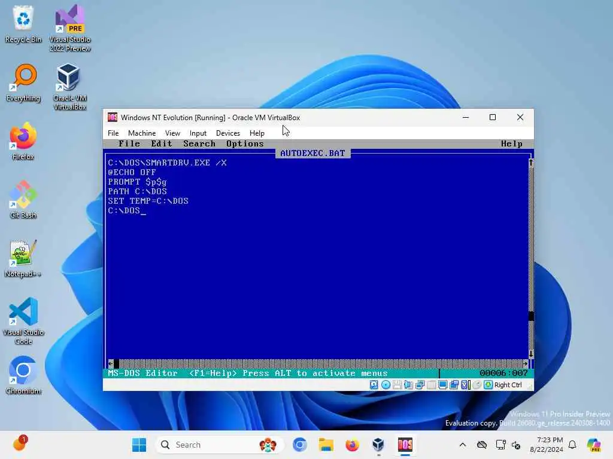Open the VirtualBox Devices menu

pyautogui.click(x=228, y=133)
